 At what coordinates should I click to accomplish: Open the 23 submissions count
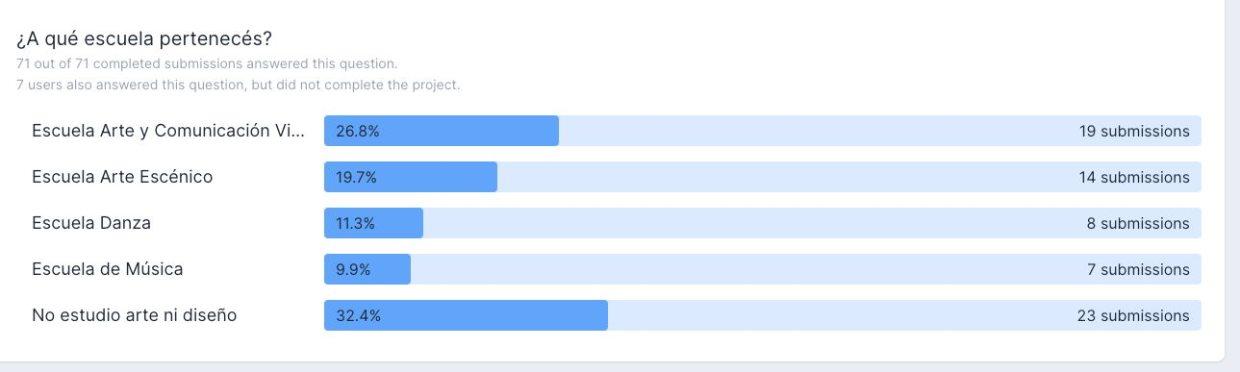(1133, 315)
